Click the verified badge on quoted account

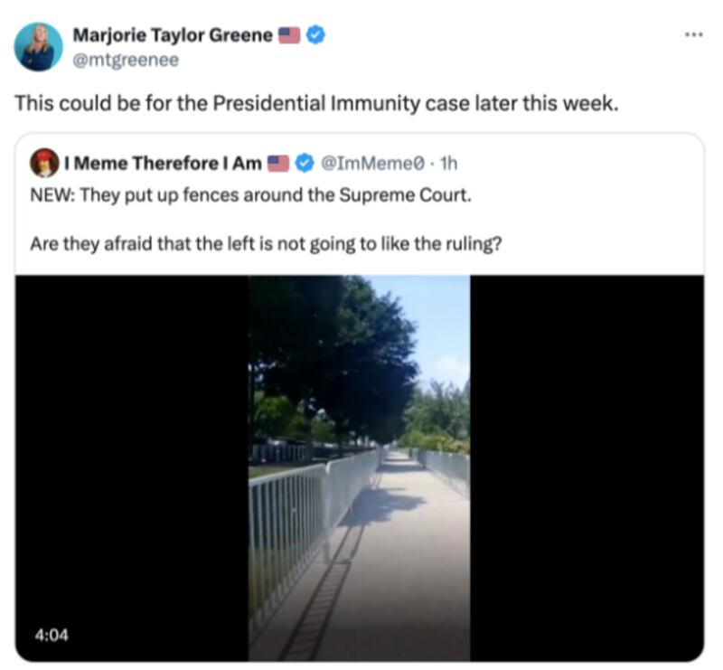click(304, 163)
